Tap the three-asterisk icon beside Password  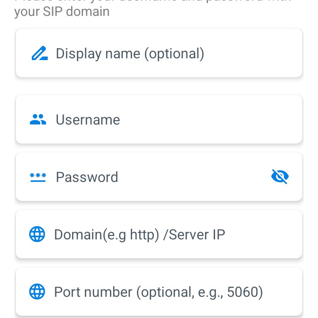(x=38, y=177)
